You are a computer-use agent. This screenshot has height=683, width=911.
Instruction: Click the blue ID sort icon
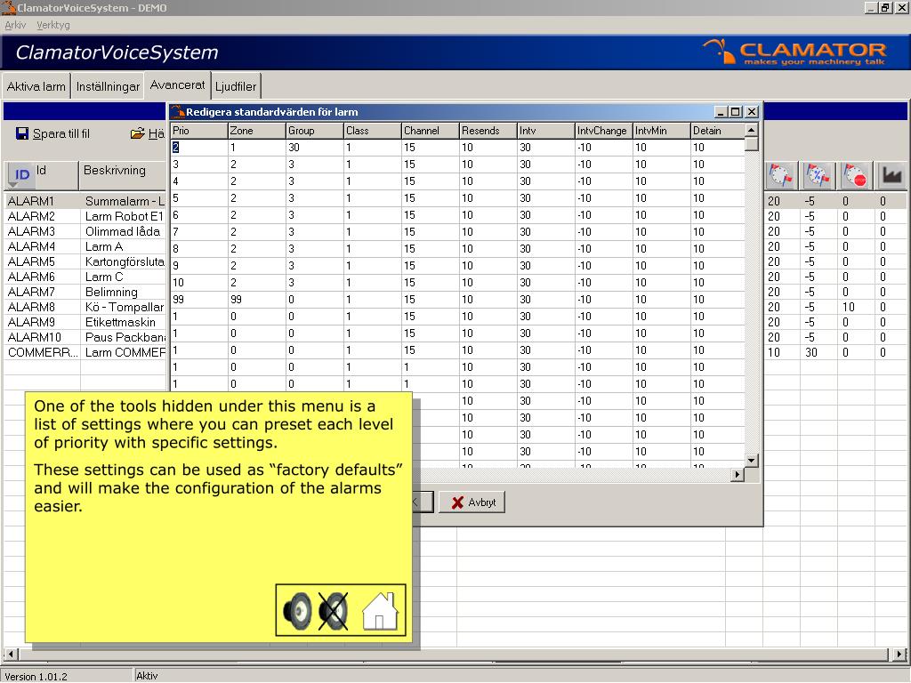click(x=20, y=175)
